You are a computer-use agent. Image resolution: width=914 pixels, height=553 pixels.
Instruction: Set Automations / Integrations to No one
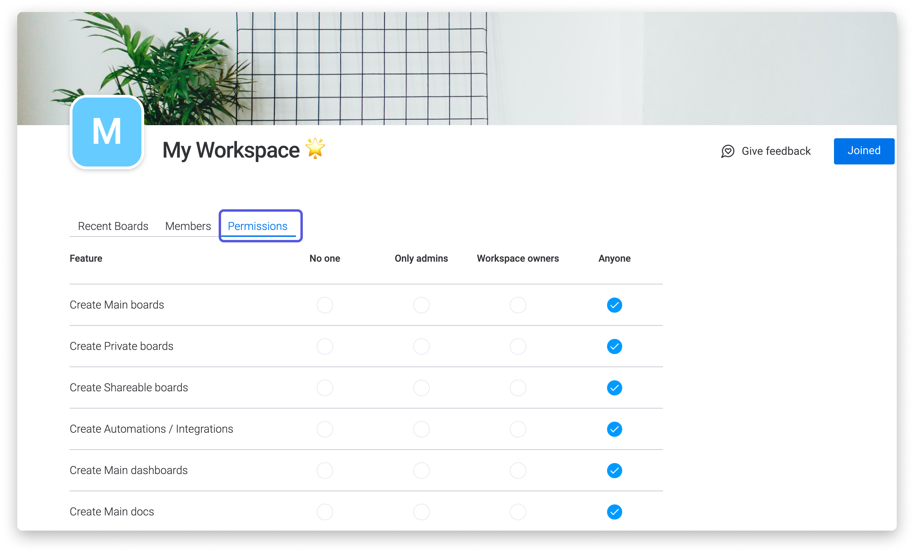pos(325,429)
